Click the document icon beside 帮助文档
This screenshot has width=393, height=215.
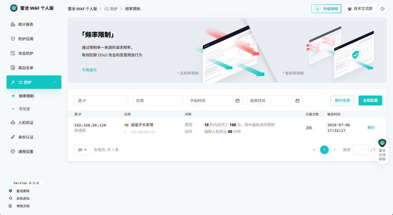(x=11, y=206)
